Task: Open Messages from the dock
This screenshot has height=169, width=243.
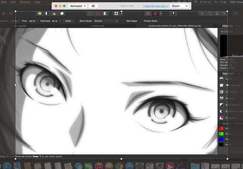Action: tap(78, 166)
